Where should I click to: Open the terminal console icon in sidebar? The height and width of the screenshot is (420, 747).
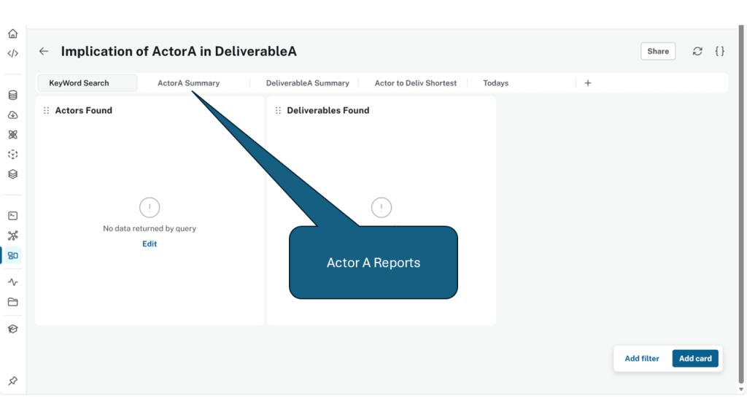12,216
